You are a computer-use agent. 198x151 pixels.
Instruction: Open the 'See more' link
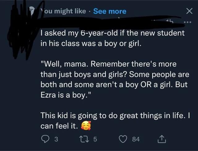[x=110, y=11]
